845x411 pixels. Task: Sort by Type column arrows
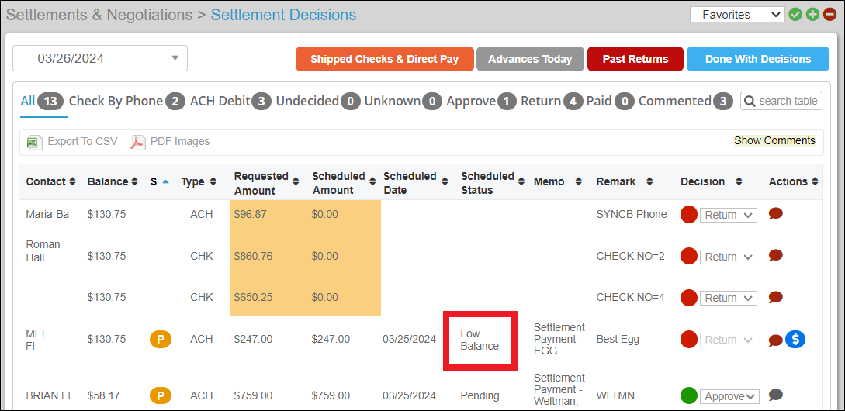(213, 182)
